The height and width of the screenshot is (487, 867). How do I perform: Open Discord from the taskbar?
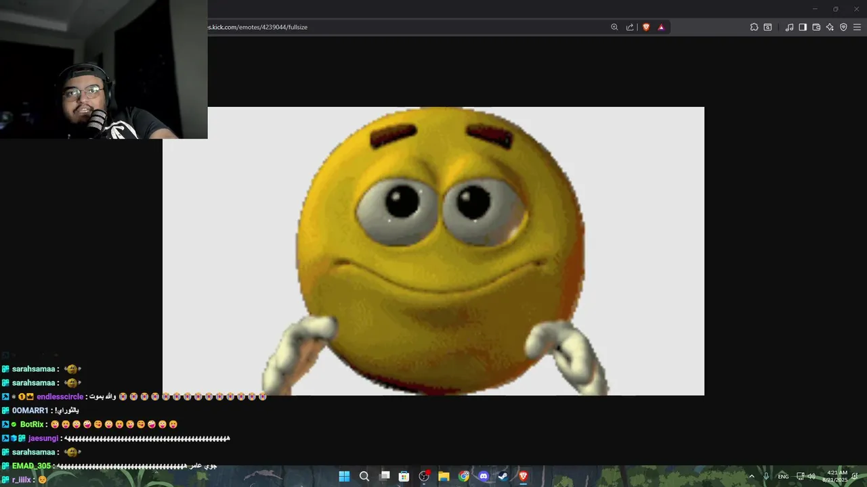484,476
